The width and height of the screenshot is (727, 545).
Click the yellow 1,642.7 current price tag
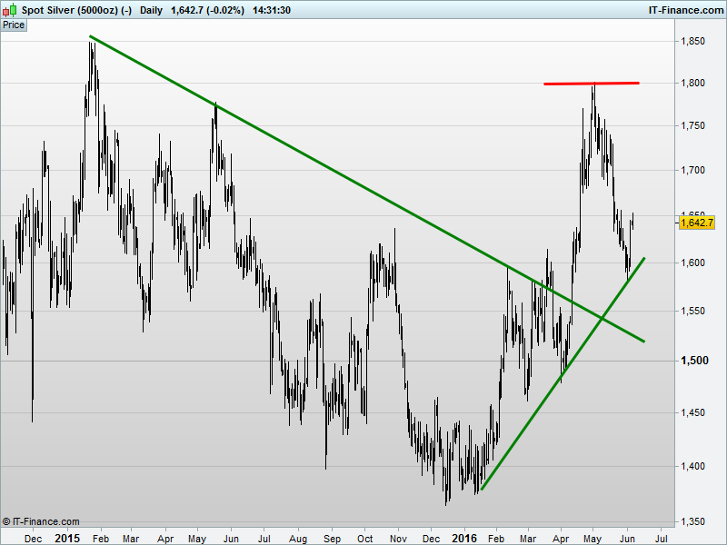696,223
